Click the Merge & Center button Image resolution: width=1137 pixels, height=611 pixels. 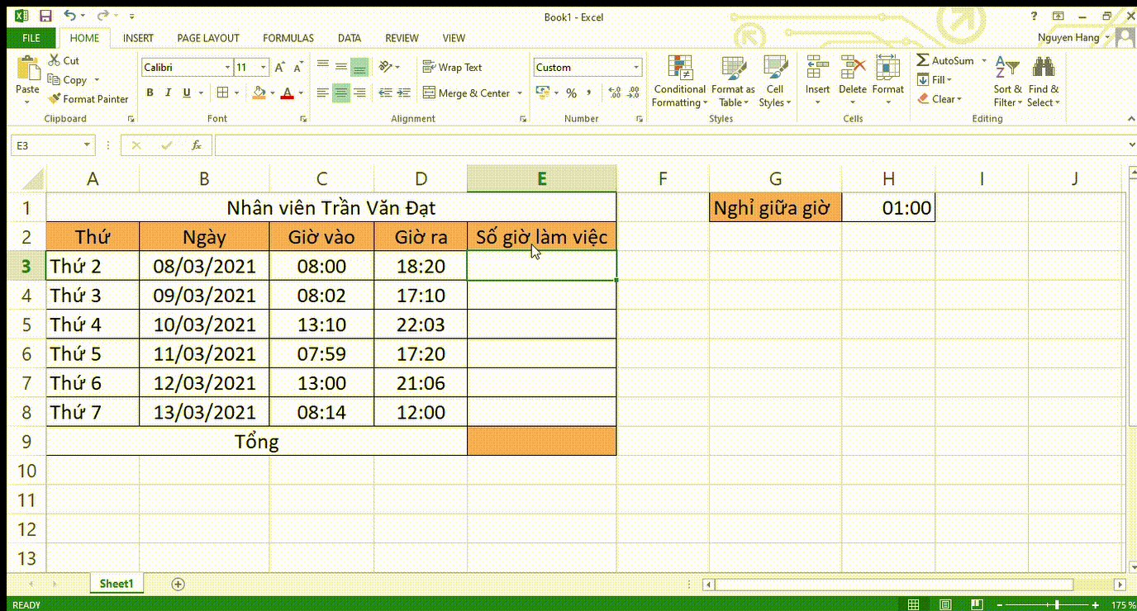tap(466, 93)
